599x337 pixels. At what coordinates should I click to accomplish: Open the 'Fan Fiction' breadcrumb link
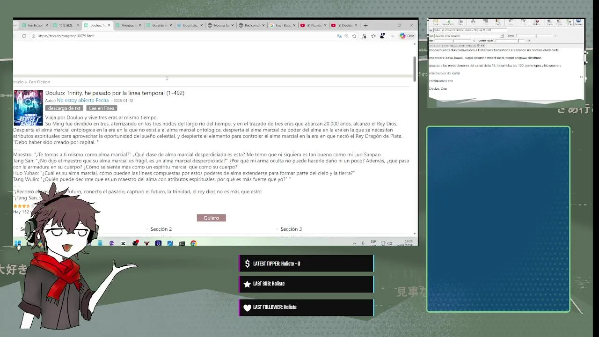(x=39, y=82)
